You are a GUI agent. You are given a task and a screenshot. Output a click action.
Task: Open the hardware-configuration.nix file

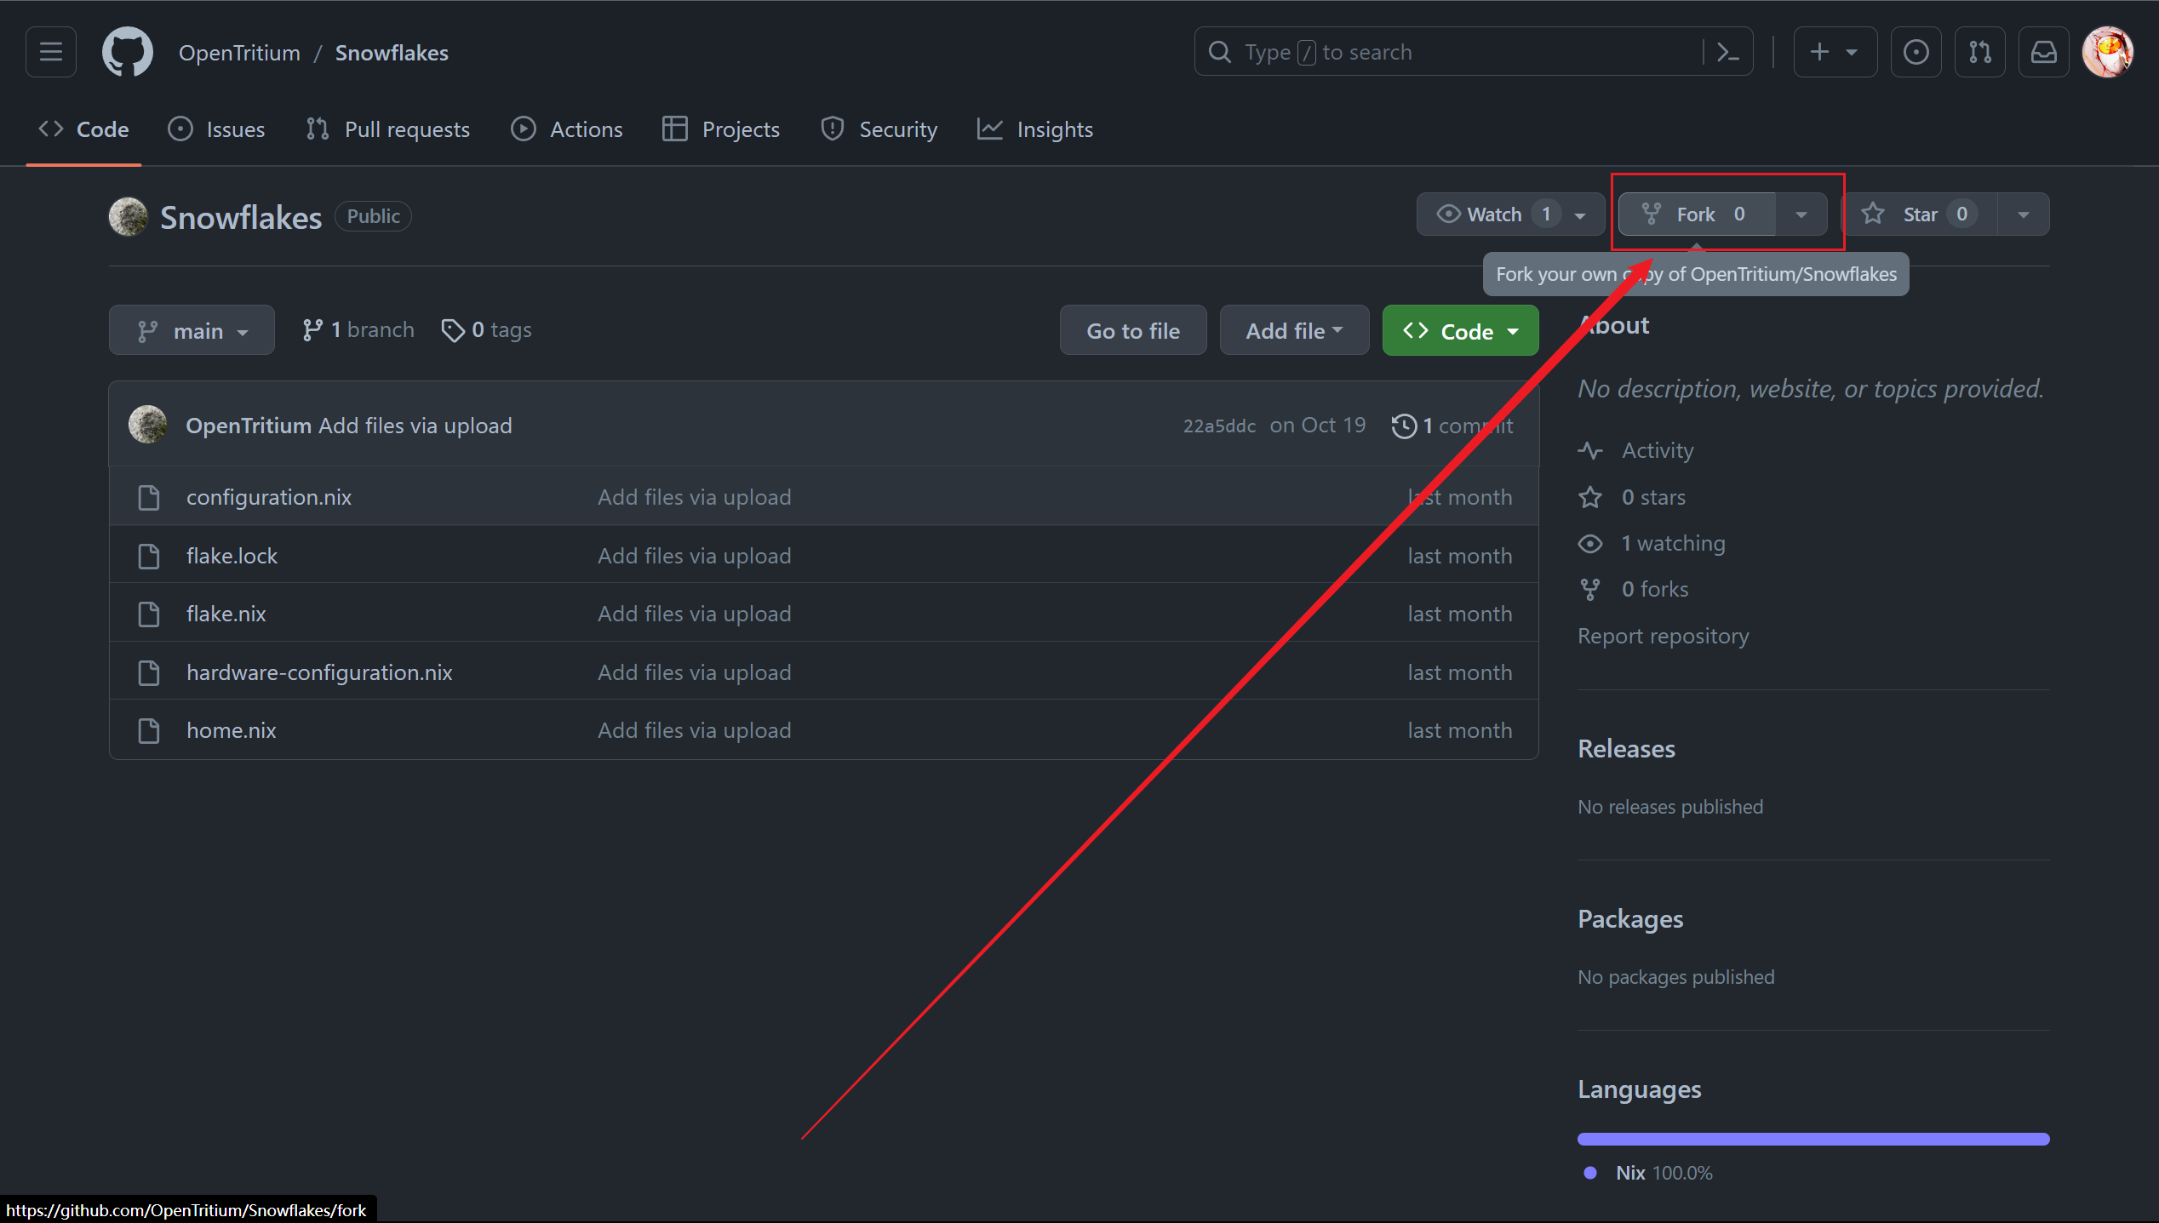tap(319, 672)
